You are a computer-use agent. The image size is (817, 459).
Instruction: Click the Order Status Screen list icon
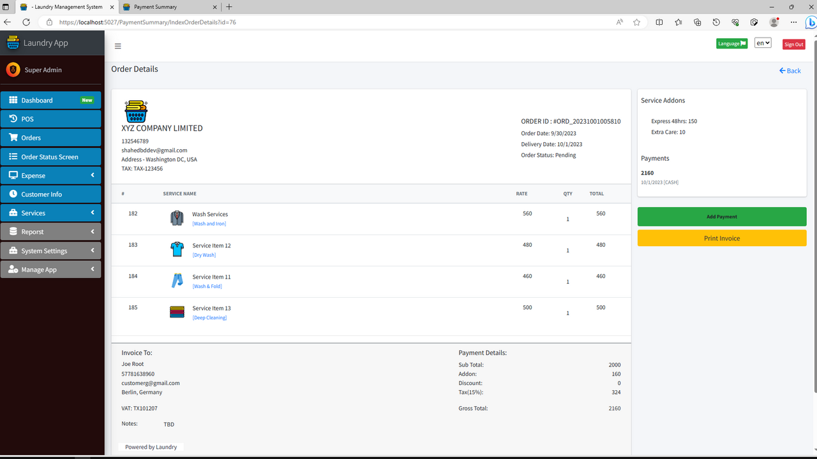(12, 156)
